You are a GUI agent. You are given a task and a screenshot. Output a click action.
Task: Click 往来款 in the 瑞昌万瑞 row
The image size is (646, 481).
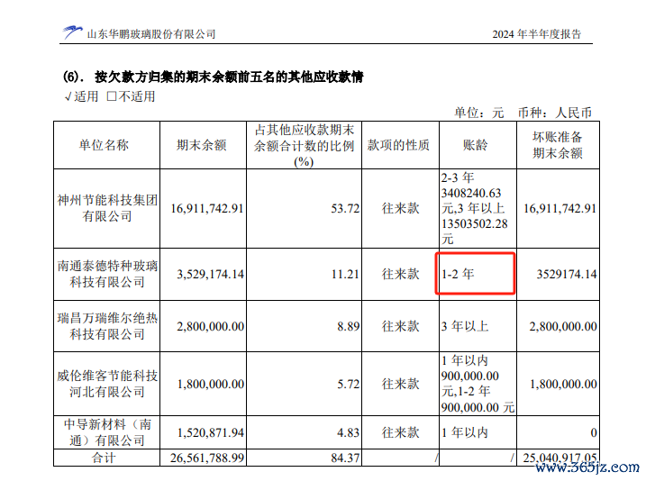click(x=400, y=327)
